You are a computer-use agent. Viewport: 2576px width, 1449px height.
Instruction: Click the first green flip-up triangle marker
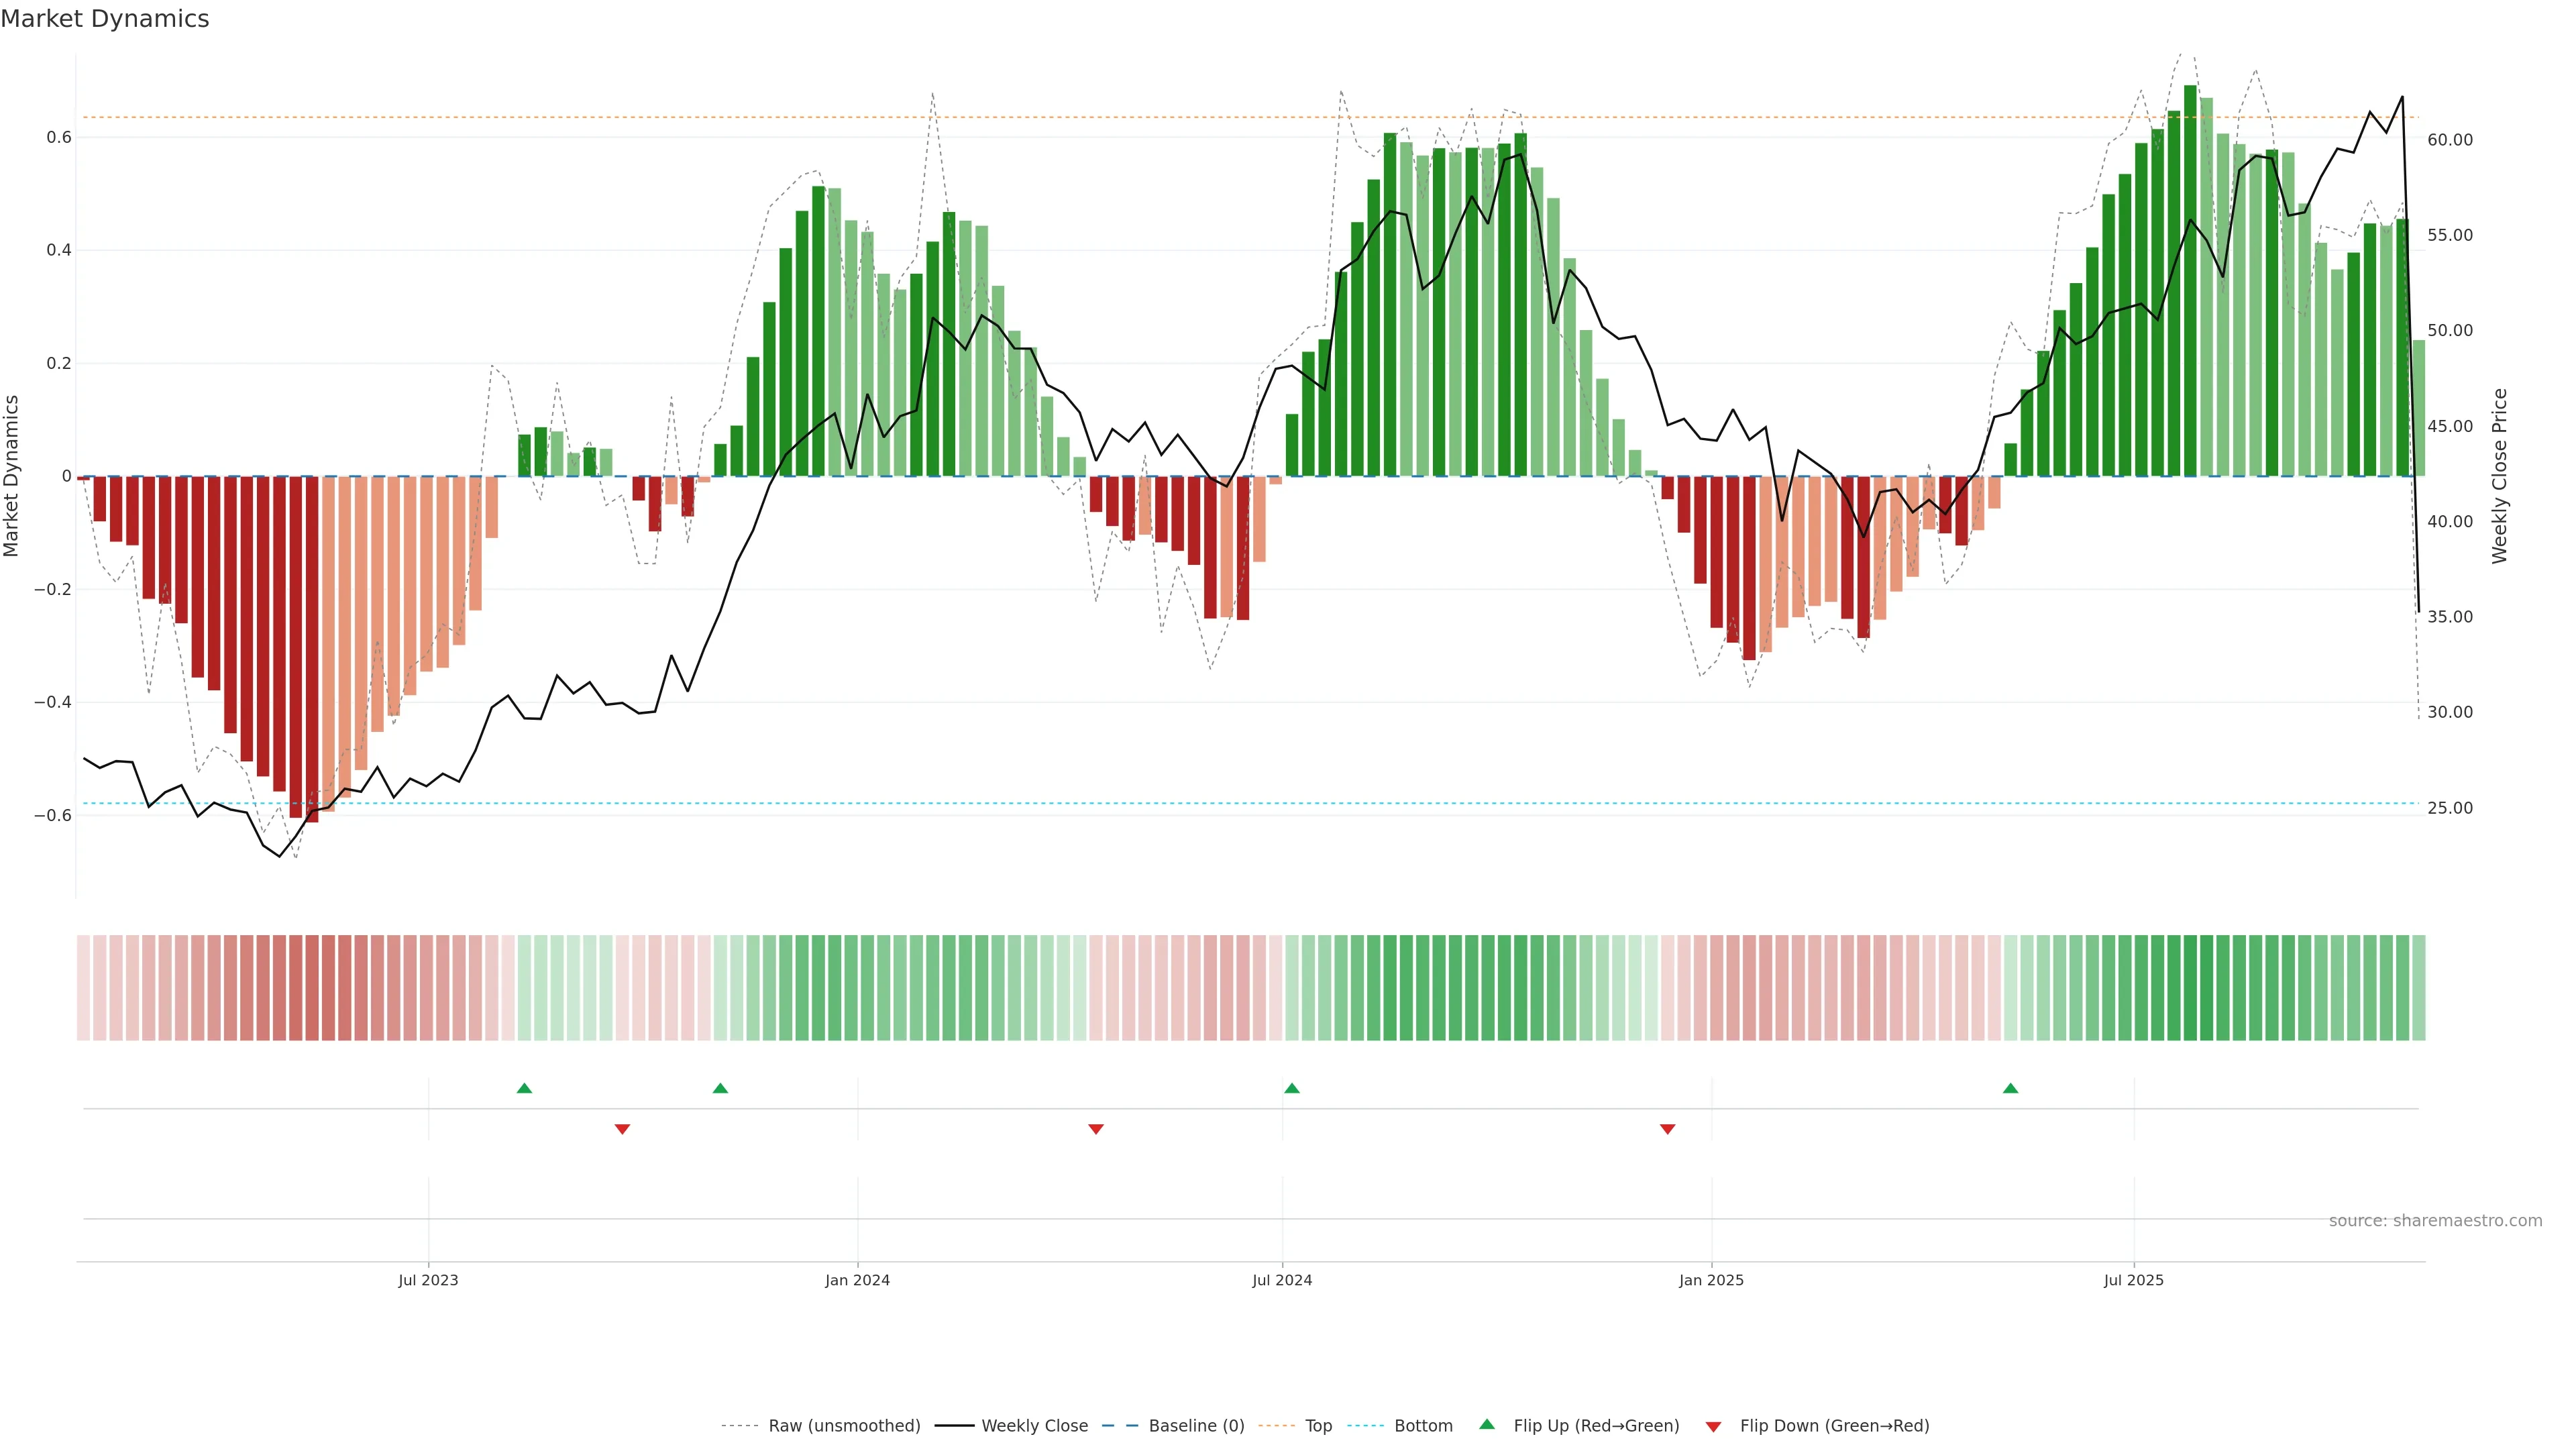coord(524,1088)
